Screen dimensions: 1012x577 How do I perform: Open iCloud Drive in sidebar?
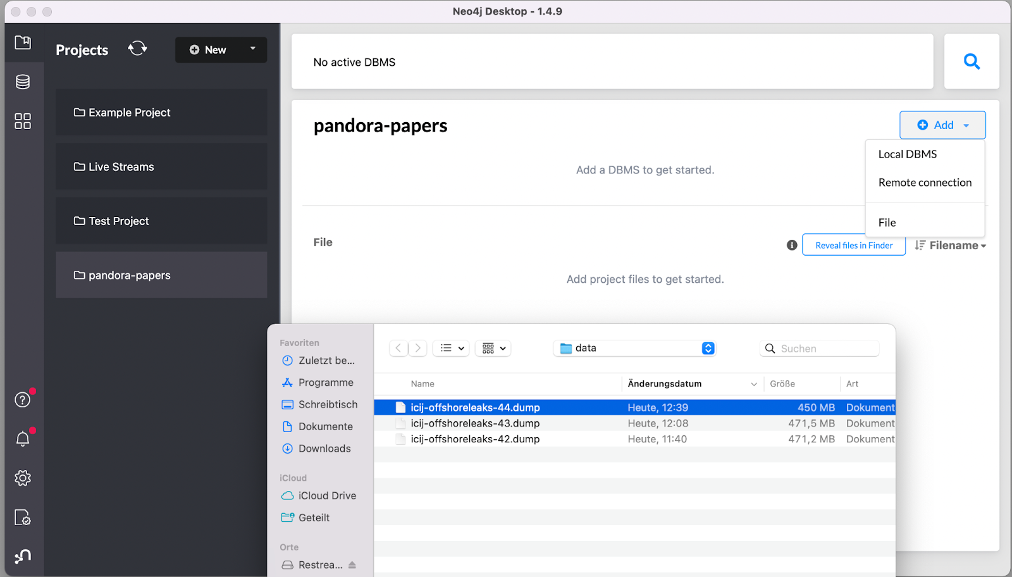pos(319,496)
